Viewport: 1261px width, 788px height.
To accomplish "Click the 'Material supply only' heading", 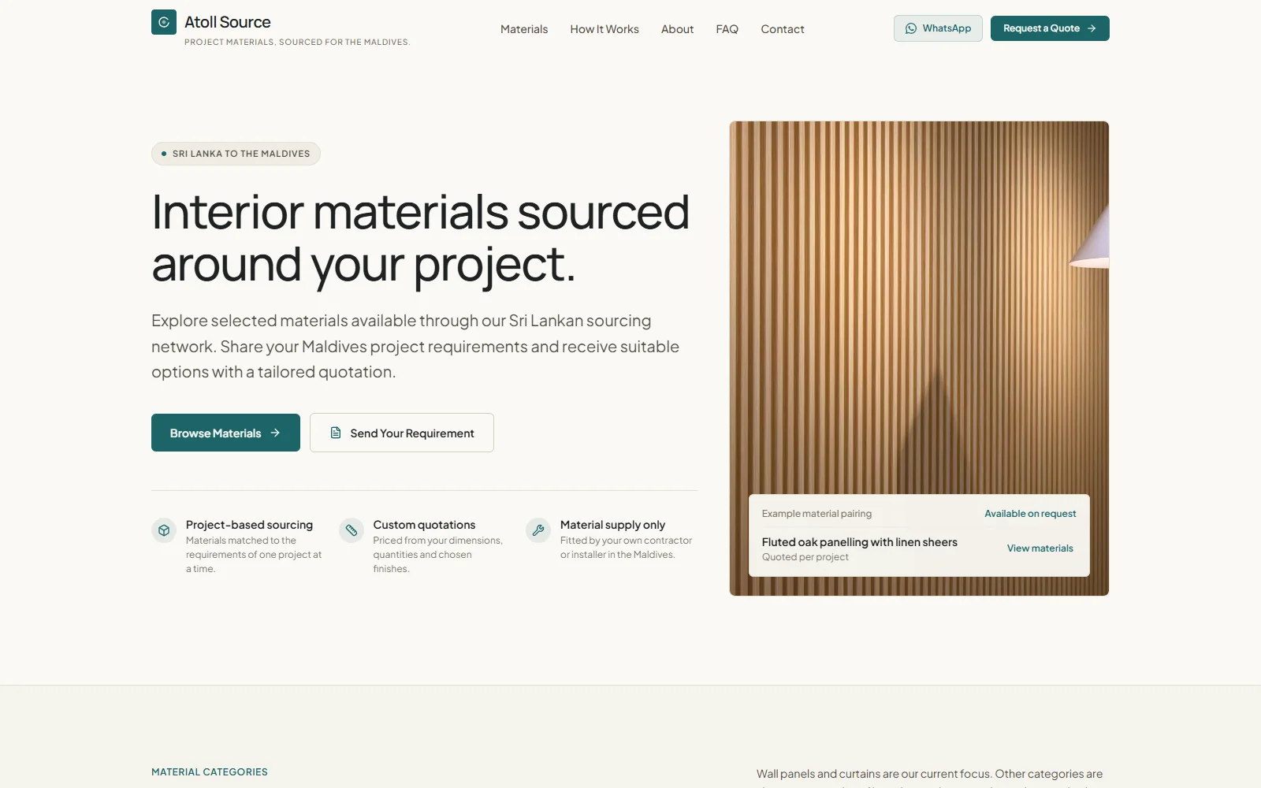I will tap(612, 525).
